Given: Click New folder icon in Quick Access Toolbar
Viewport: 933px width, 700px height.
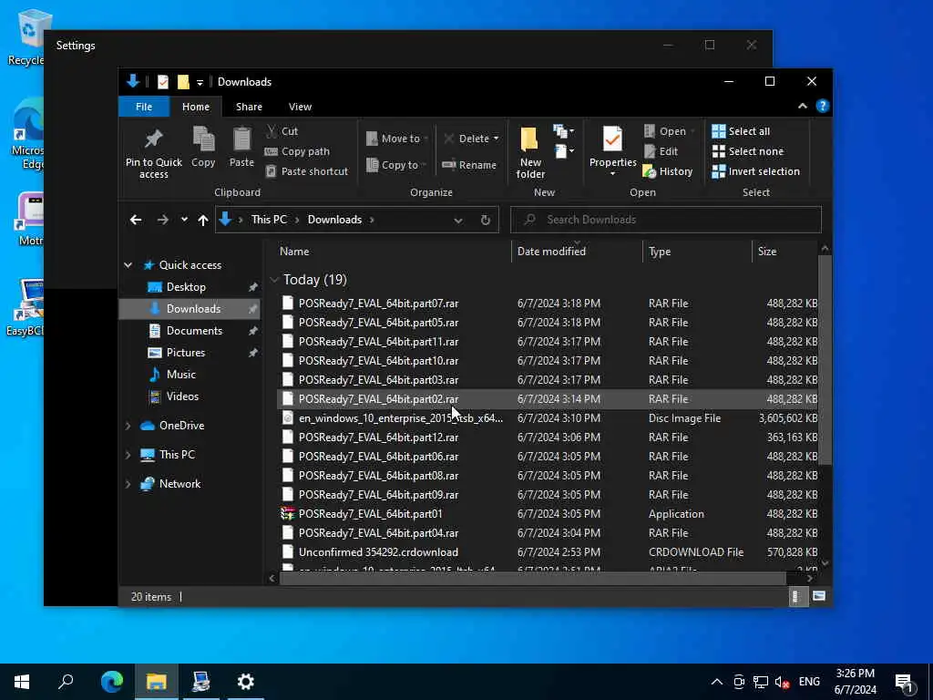Looking at the screenshot, I should pyautogui.click(x=183, y=81).
